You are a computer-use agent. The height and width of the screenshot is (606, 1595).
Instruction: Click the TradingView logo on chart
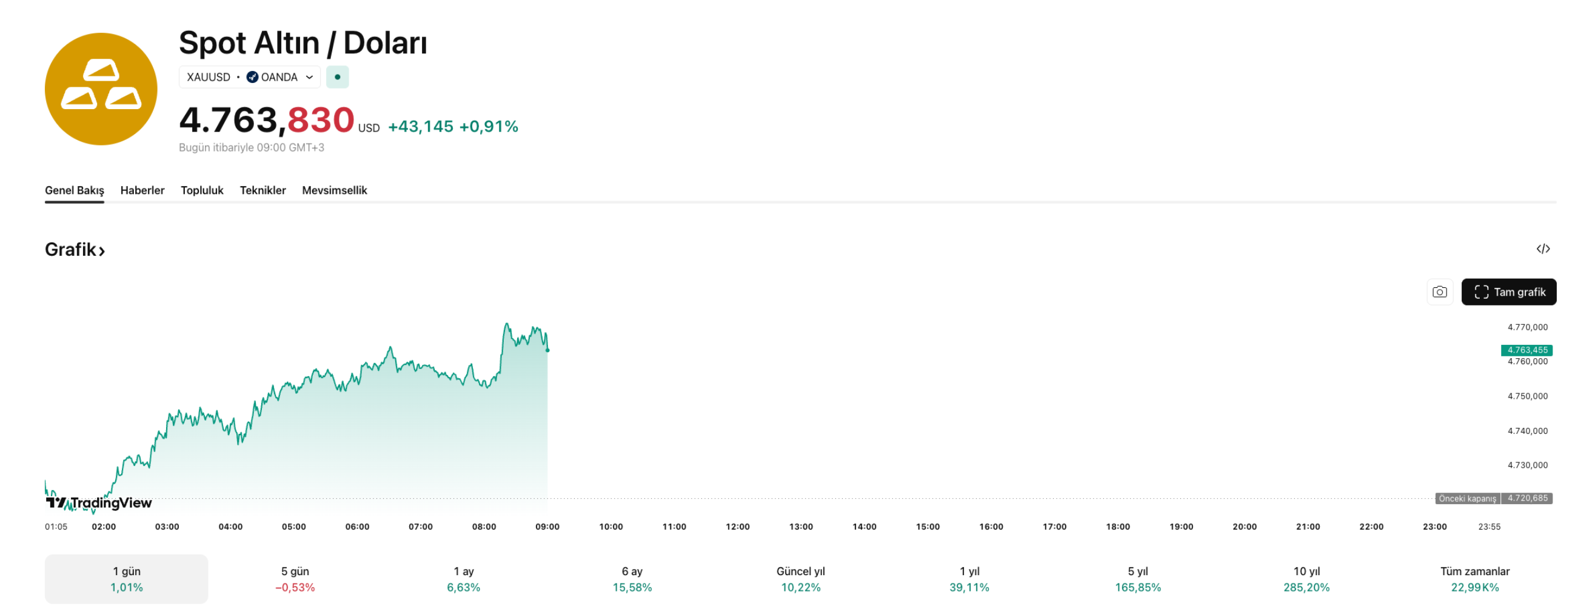coord(99,502)
